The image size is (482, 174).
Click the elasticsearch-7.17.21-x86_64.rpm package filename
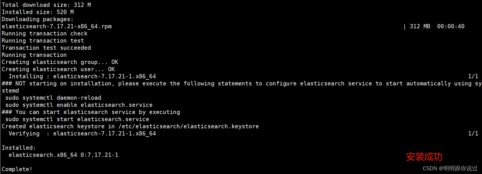point(57,26)
